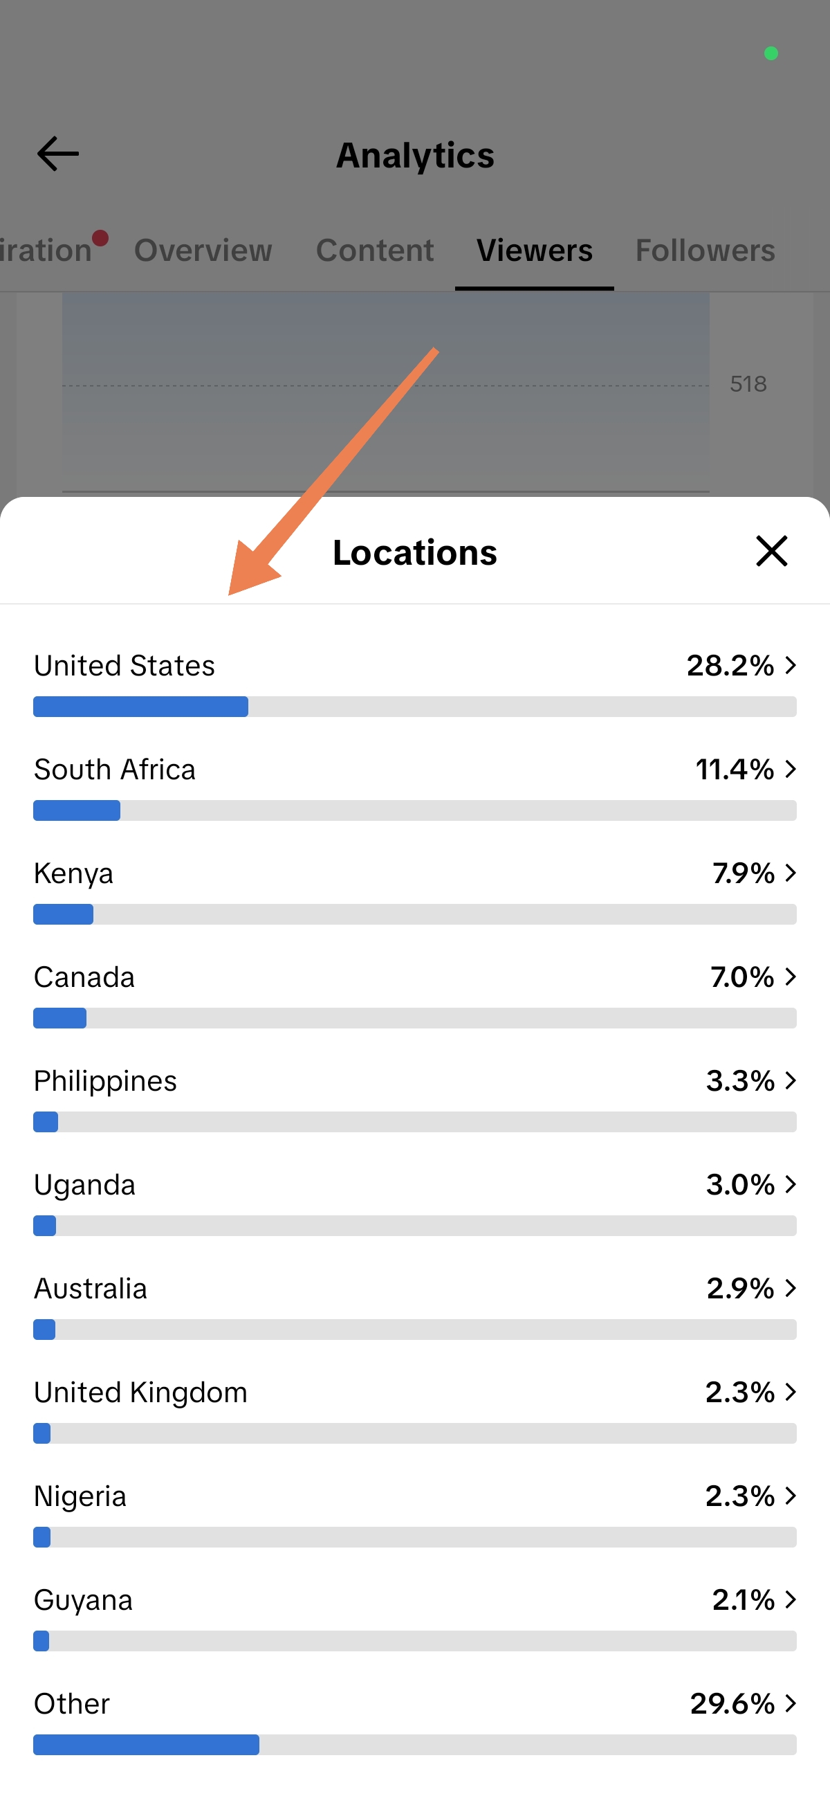Switch to the Content tab
Viewport: 830px width, 1805px height.
pos(375,250)
